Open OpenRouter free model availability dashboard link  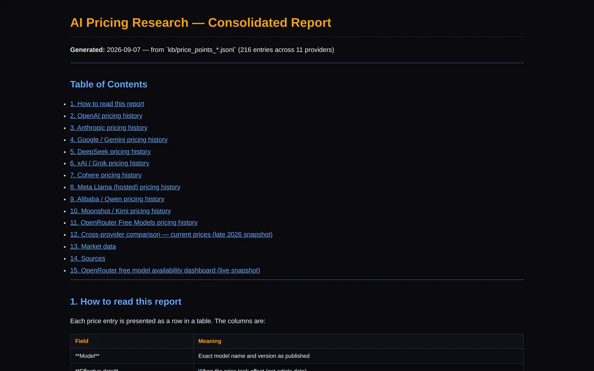(x=165, y=270)
